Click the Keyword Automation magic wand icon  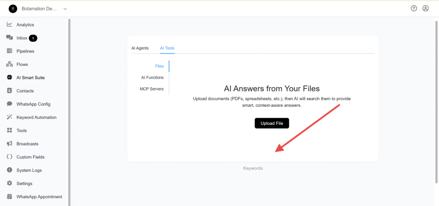pos(9,117)
